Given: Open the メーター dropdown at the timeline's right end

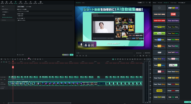Looking at the screenshot, I should coord(148,59).
